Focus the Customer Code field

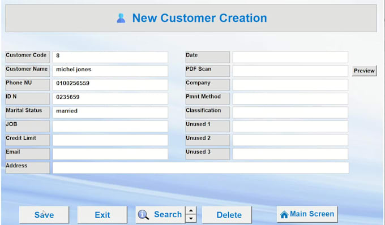110,57
